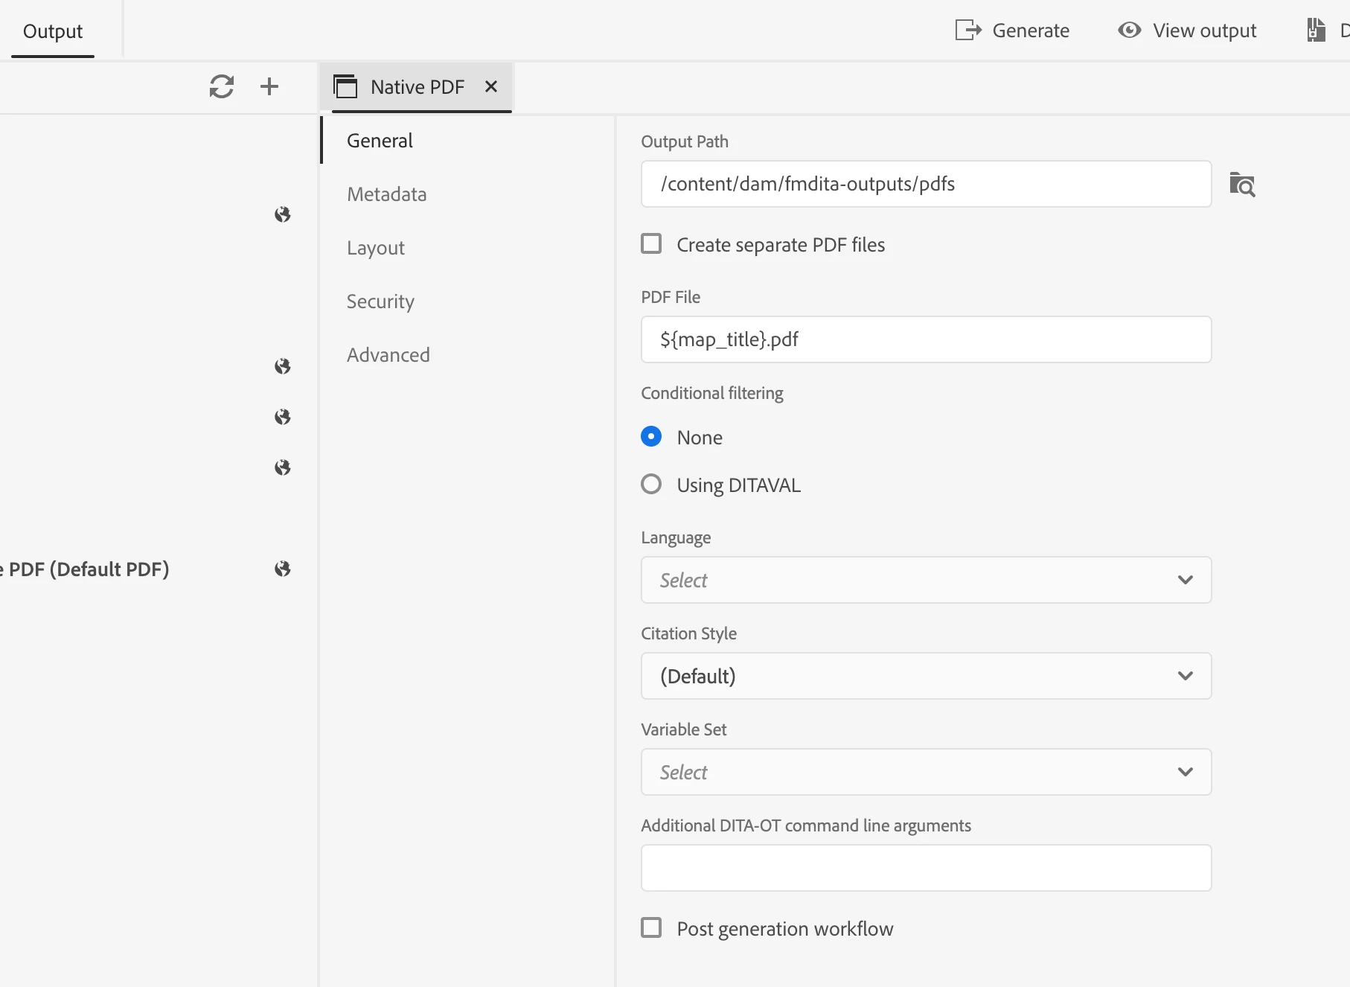Click globe icon beside Default PDF preset
Viewport: 1350px width, 987px height.
282,569
